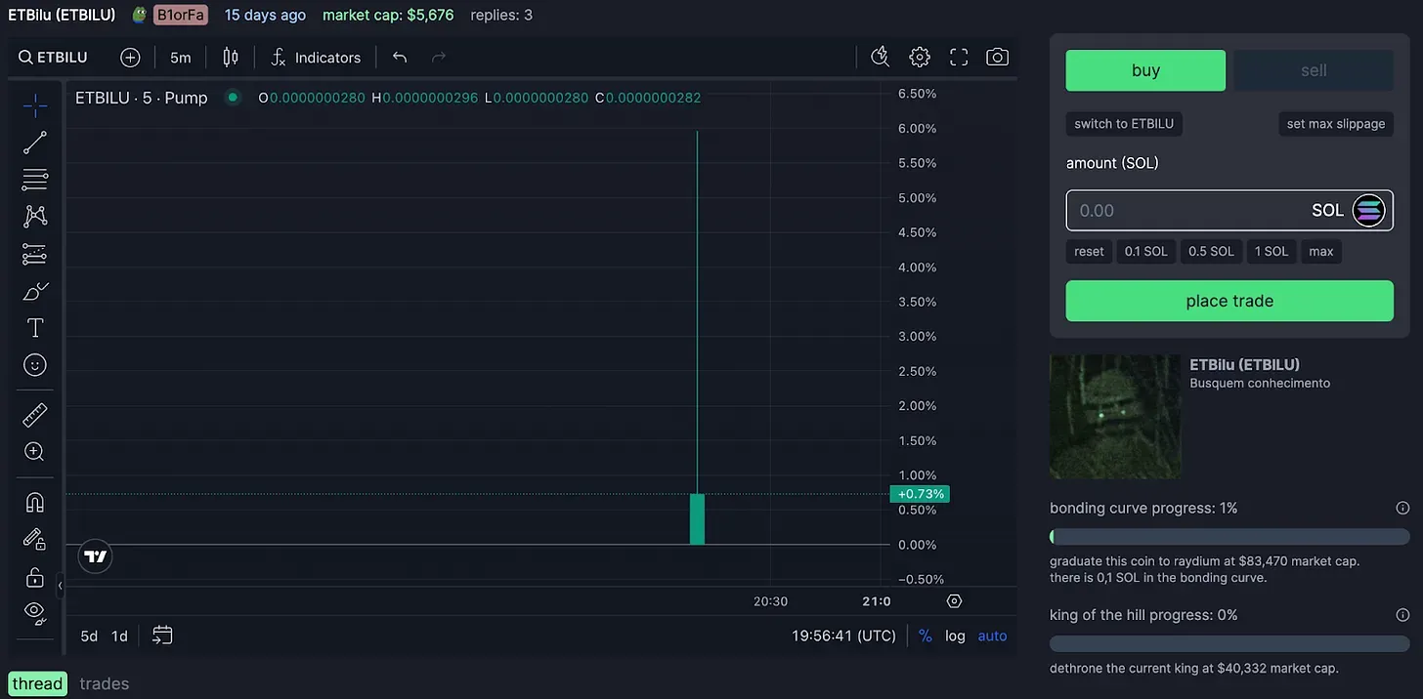
Task: Choose the 1 SOL preset
Action: (x=1272, y=251)
